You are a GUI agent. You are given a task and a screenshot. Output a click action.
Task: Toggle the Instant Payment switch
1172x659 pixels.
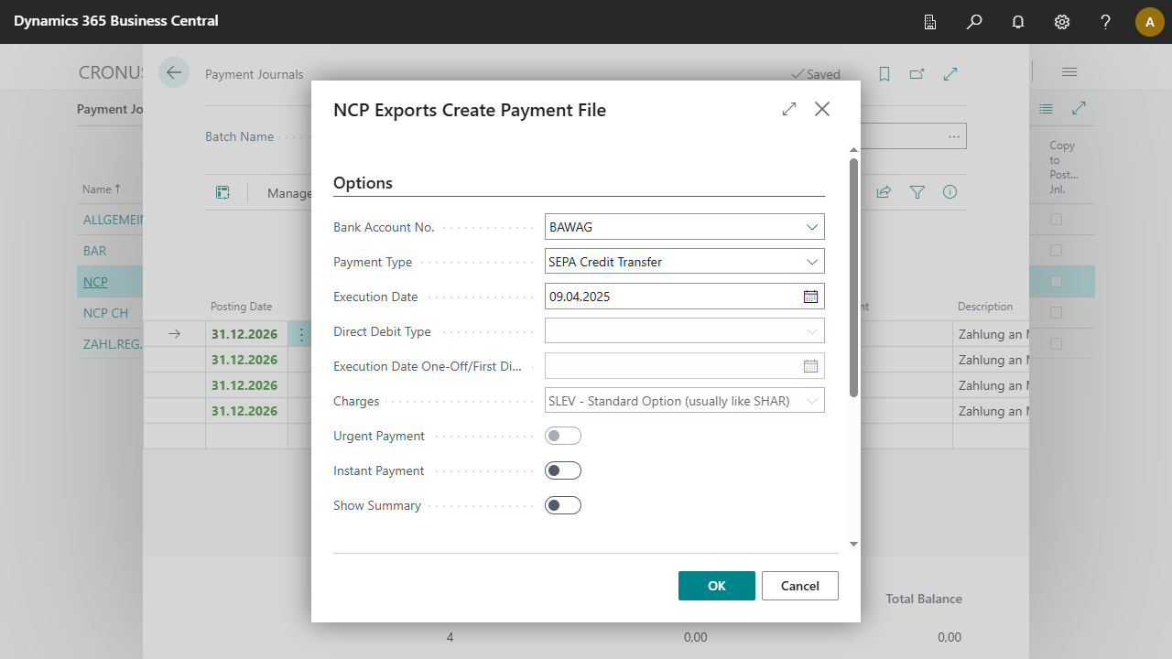[x=563, y=470]
